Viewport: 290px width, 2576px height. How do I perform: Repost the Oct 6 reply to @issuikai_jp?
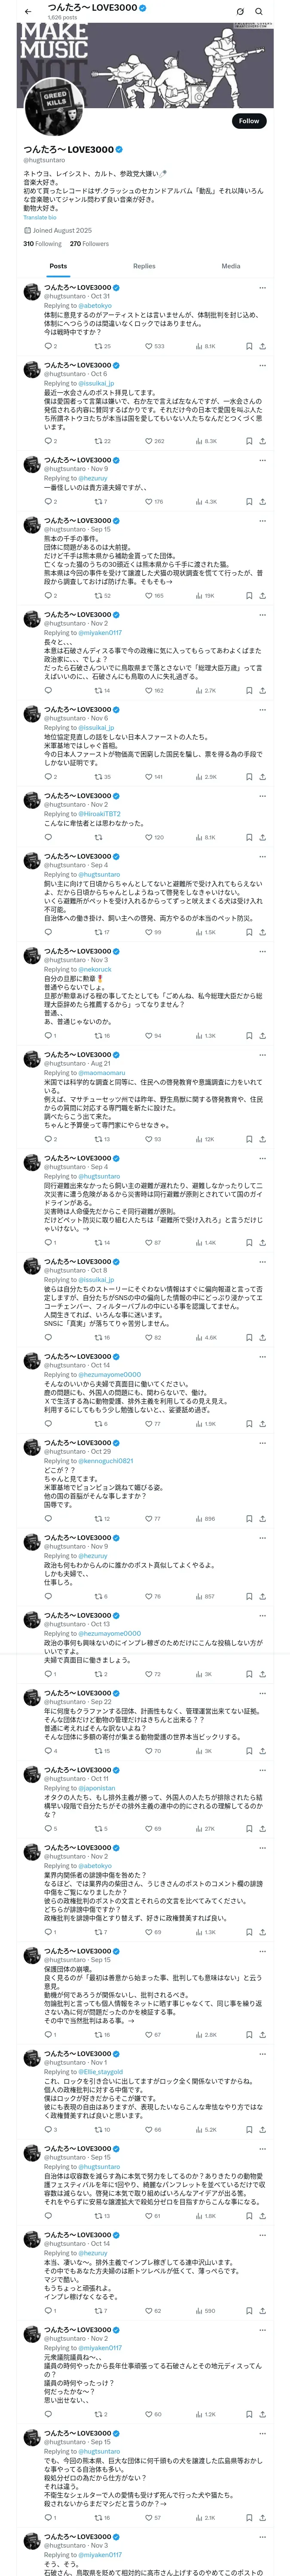[98, 441]
